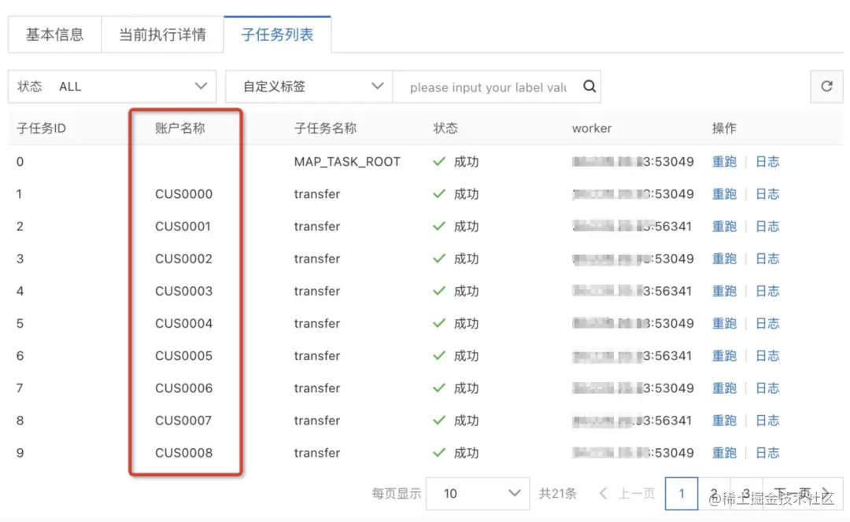Click the MAP_TASK_ROOT subtask name
The height and width of the screenshot is (522, 850).
click(347, 161)
